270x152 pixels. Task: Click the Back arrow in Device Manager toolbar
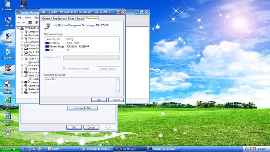tap(19, 22)
